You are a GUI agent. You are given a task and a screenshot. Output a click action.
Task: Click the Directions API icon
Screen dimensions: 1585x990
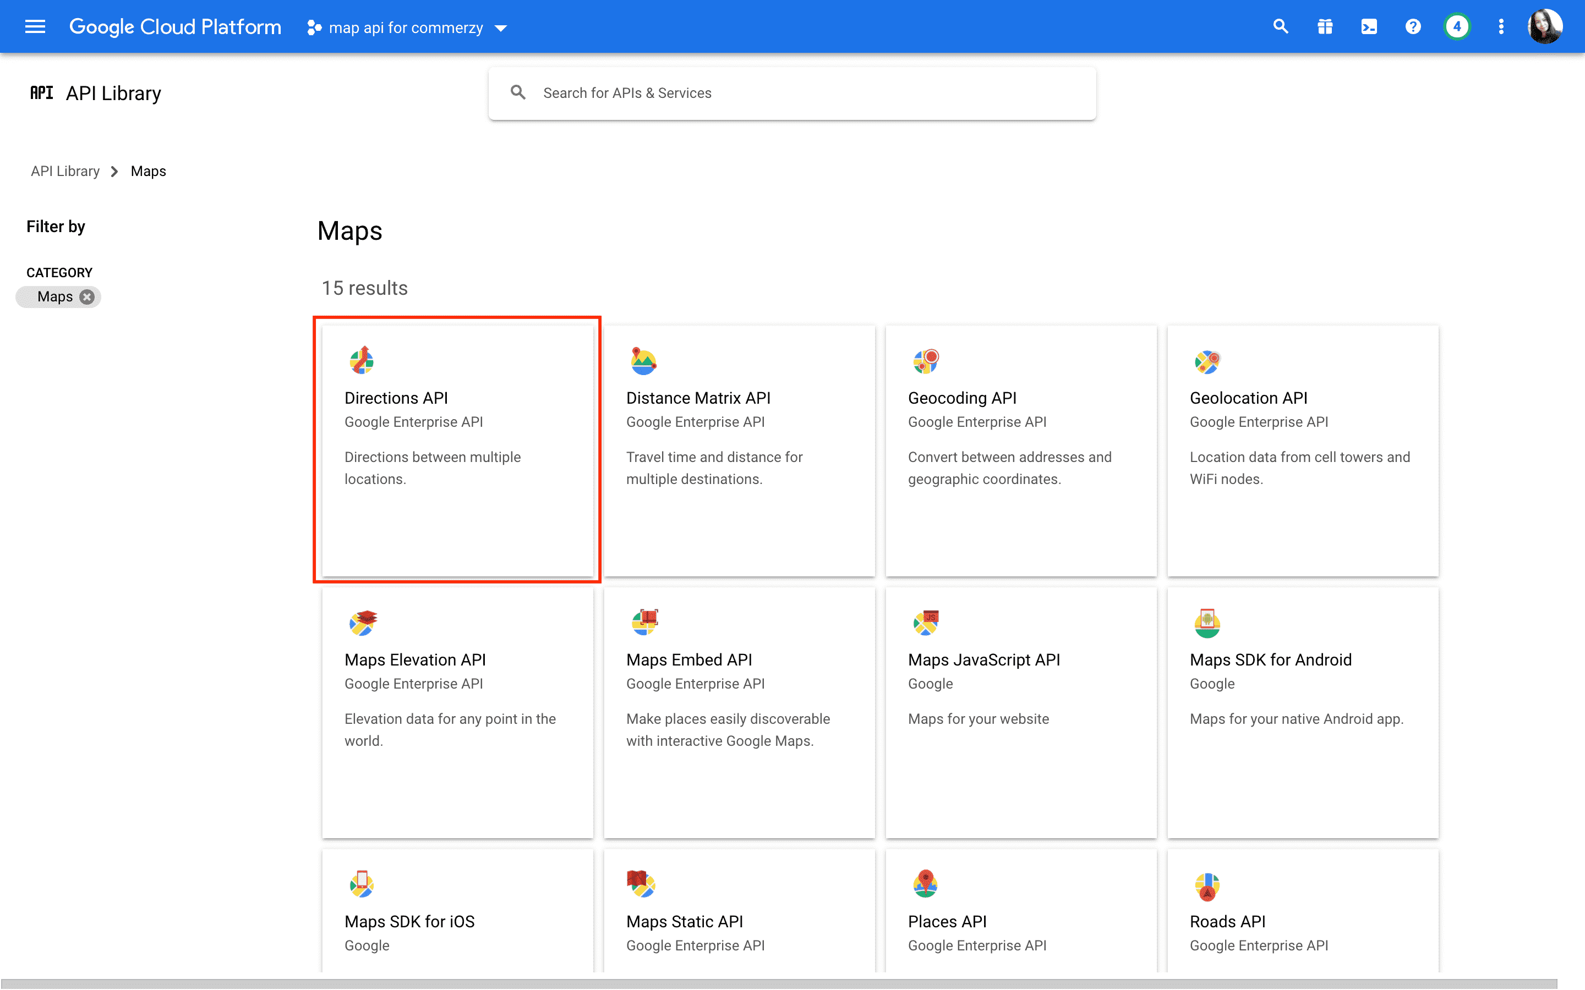pyautogui.click(x=362, y=360)
